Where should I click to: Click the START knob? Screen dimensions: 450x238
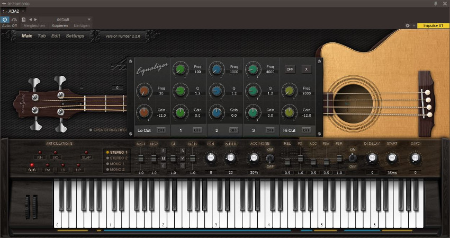tap(392, 158)
